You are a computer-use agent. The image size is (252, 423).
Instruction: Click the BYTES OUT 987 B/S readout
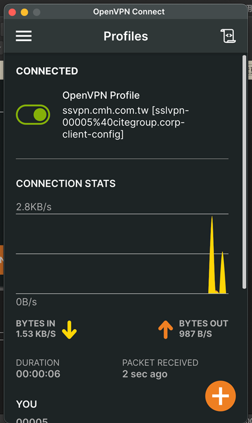pyautogui.click(x=204, y=329)
